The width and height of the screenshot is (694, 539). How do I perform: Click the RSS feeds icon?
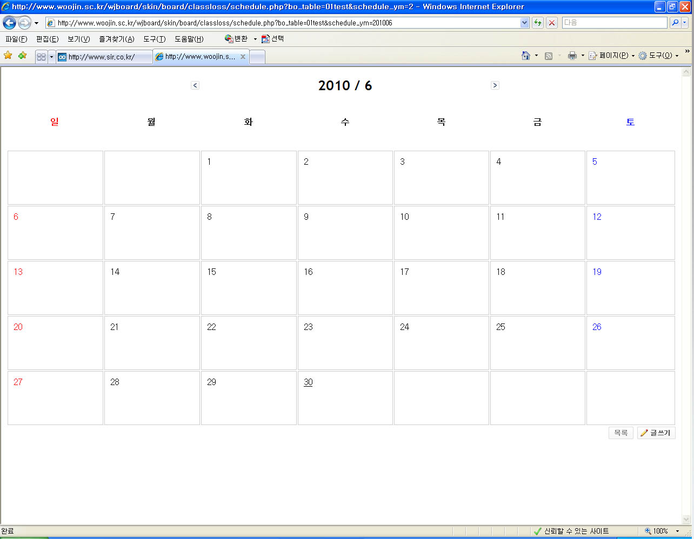[x=549, y=56]
